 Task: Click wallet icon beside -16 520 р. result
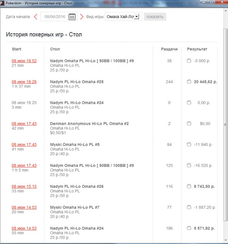coord(189,165)
